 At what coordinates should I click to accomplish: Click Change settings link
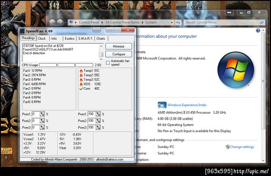[x=242, y=147]
